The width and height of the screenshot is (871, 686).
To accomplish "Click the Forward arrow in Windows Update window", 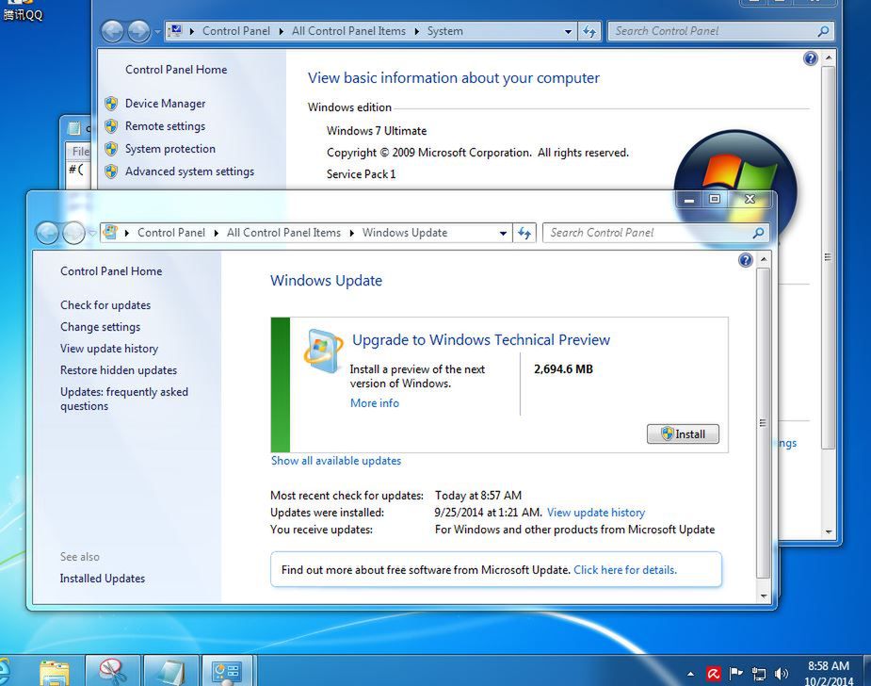I will pos(73,233).
